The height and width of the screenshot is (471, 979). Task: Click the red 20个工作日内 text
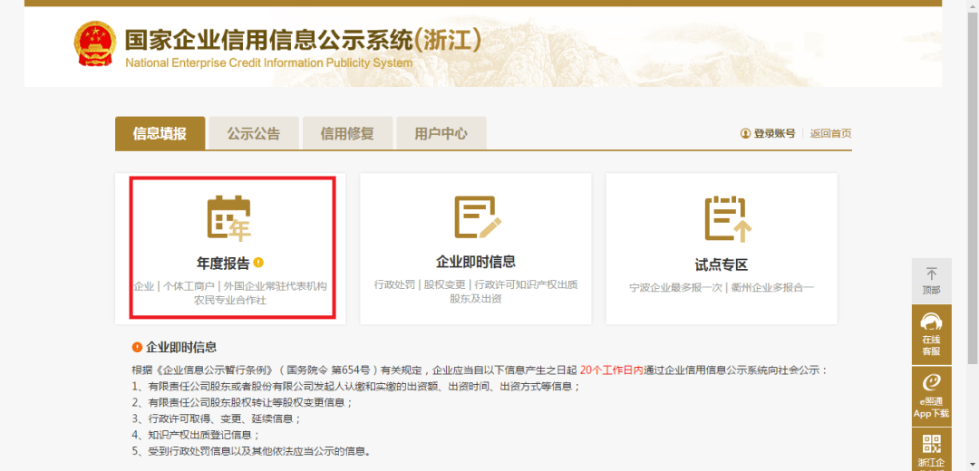click(x=611, y=370)
